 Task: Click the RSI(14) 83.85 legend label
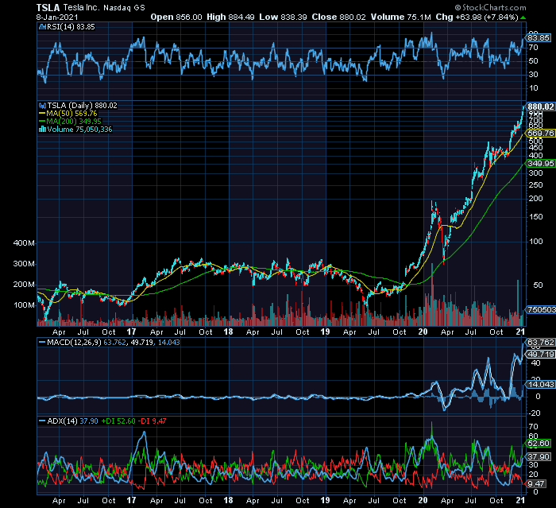click(71, 26)
